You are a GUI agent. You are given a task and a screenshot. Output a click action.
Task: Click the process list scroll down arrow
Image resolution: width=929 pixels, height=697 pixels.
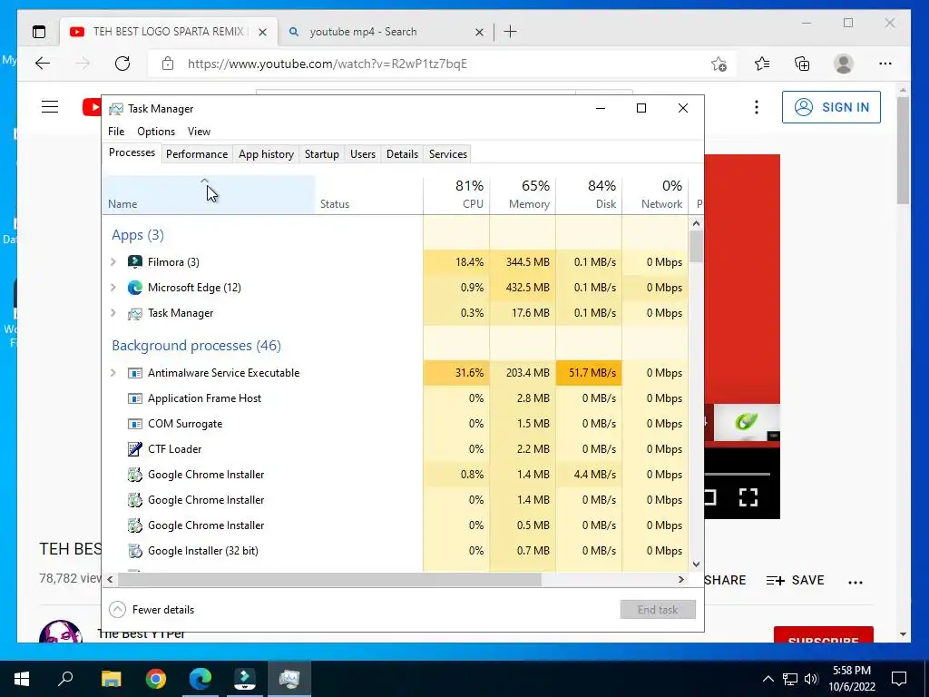click(696, 564)
